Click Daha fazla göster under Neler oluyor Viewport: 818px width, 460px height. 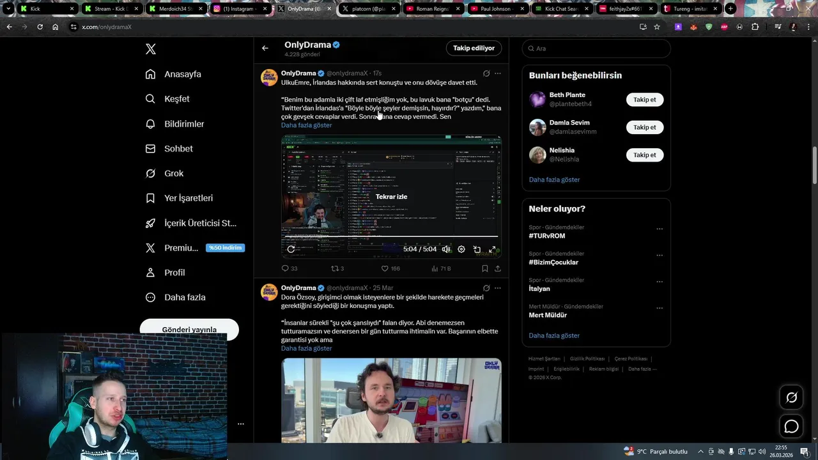click(554, 335)
